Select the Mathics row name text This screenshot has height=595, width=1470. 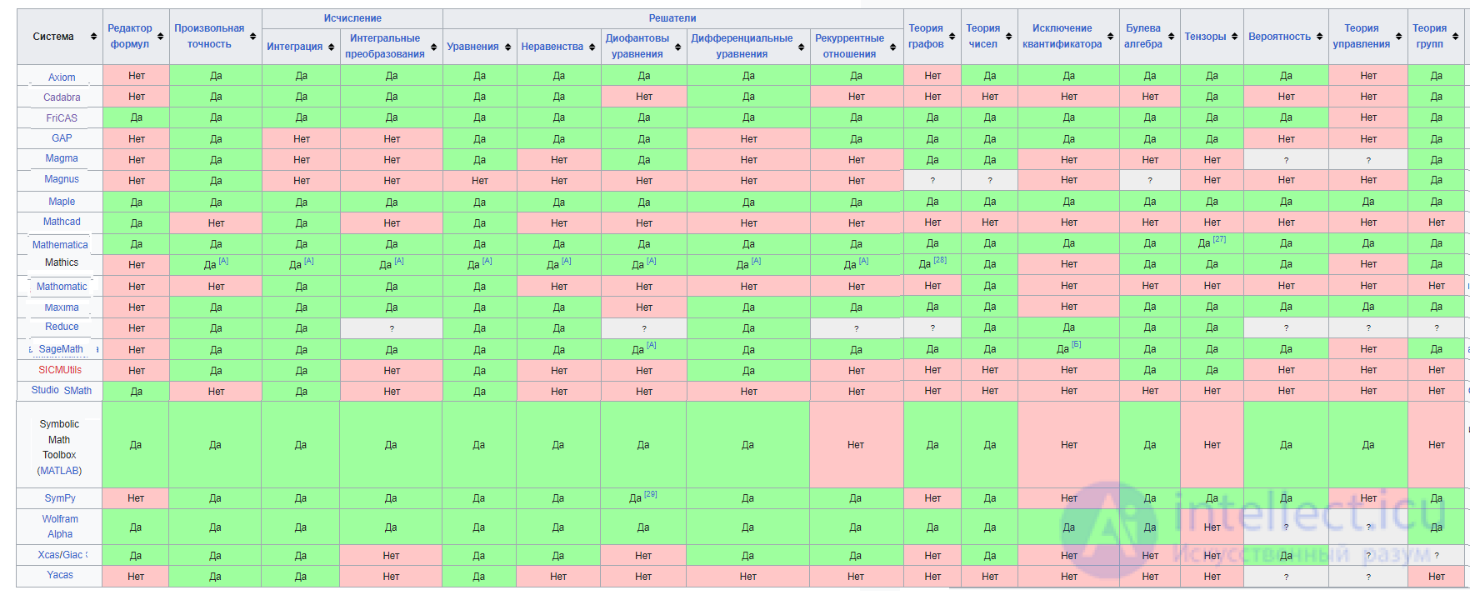point(62,262)
